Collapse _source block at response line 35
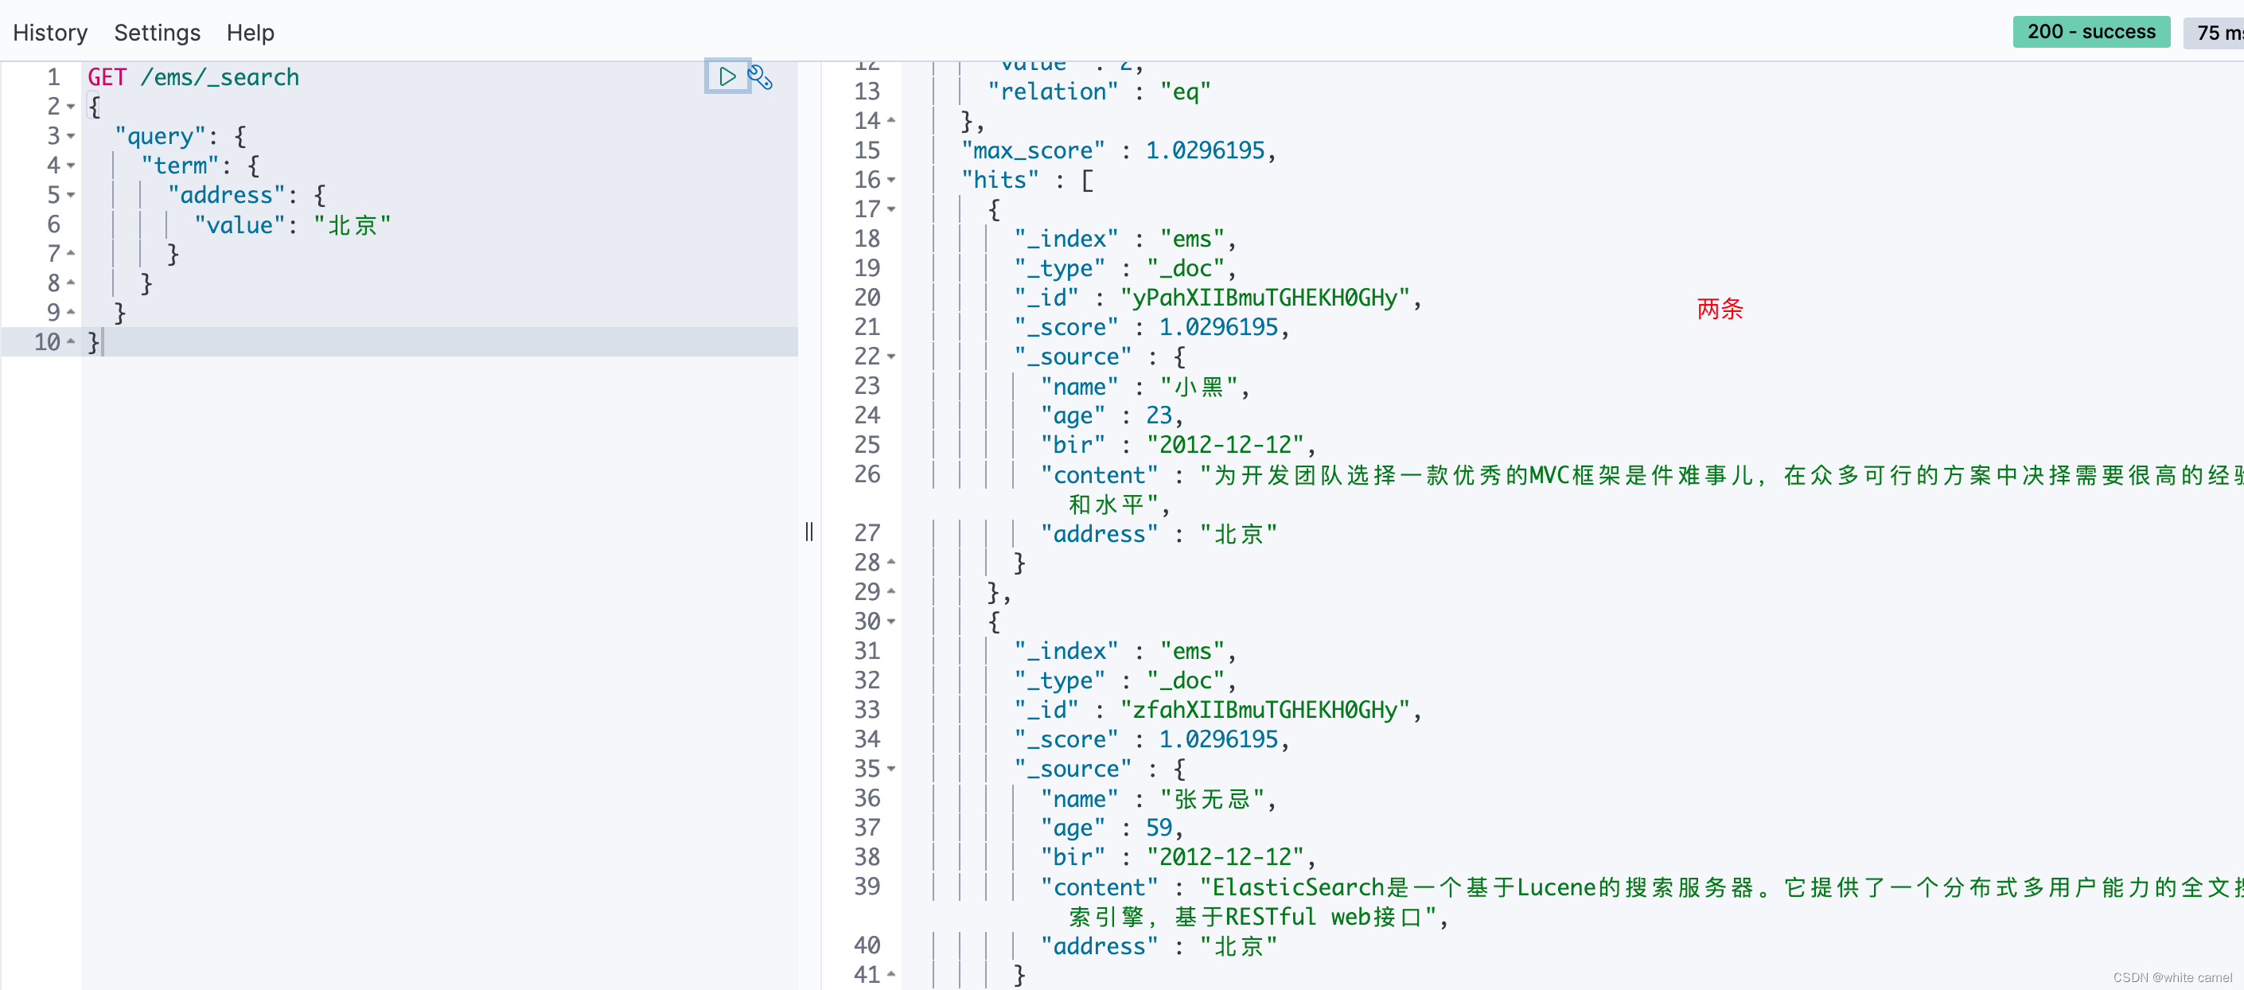Image resolution: width=2244 pixels, height=990 pixels. point(891,769)
